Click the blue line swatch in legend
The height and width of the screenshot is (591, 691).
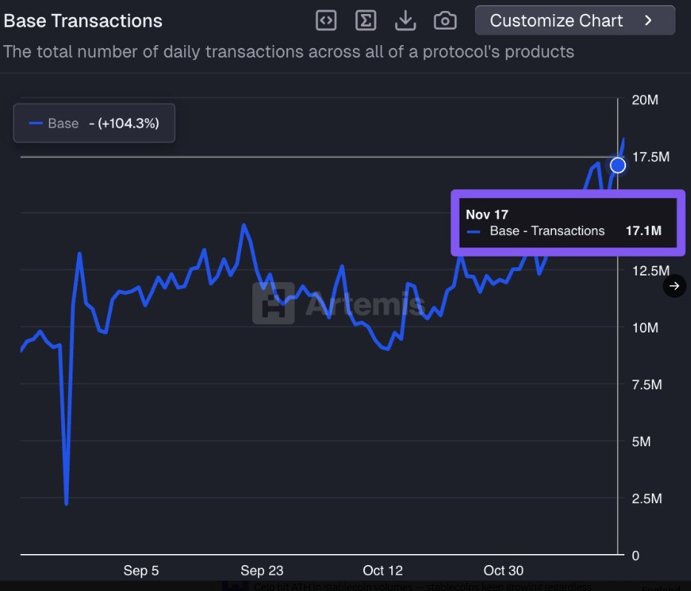36,123
